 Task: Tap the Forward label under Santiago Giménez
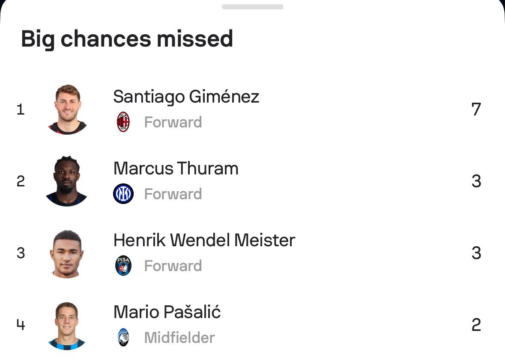tap(173, 122)
